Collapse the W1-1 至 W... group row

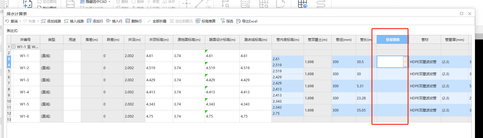tap(13, 47)
